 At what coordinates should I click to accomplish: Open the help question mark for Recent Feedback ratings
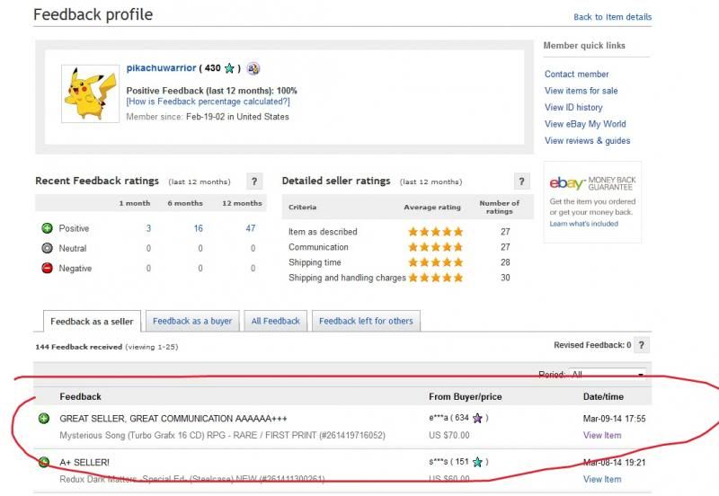255,182
